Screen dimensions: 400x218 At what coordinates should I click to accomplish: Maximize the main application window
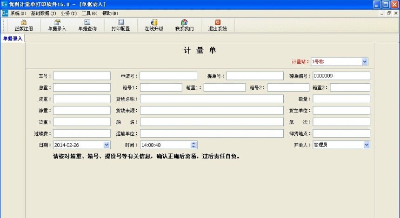tap(386, 4)
